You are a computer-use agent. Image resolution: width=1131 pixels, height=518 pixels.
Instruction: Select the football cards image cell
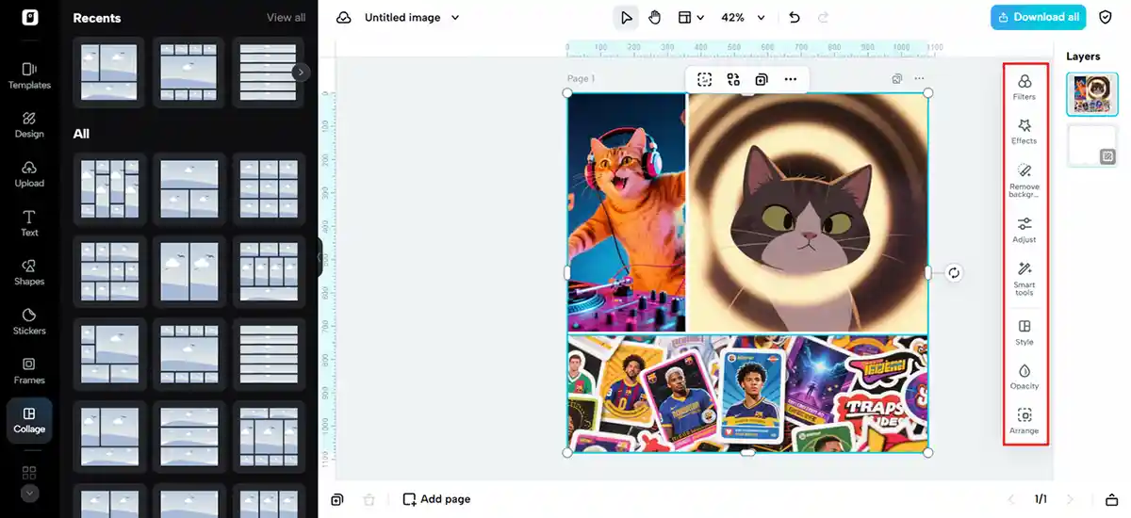(747, 393)
